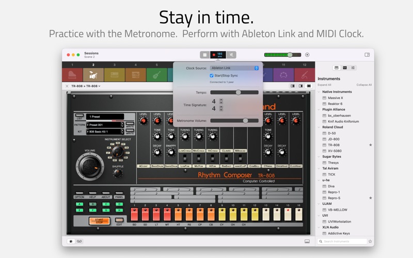
Task: Collapse the UJAM group
Action: coord(319,204)
